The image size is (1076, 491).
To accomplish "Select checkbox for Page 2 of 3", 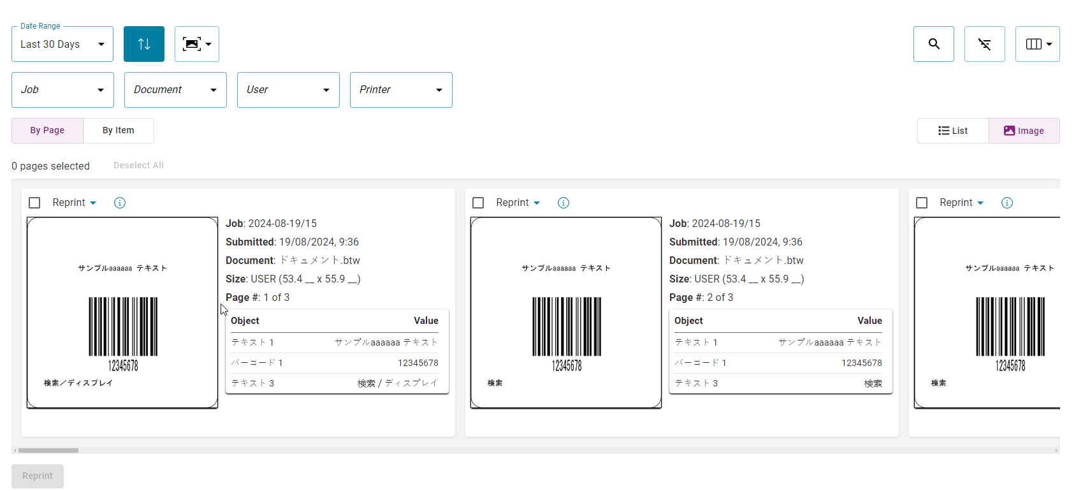I will click(478, 203).
